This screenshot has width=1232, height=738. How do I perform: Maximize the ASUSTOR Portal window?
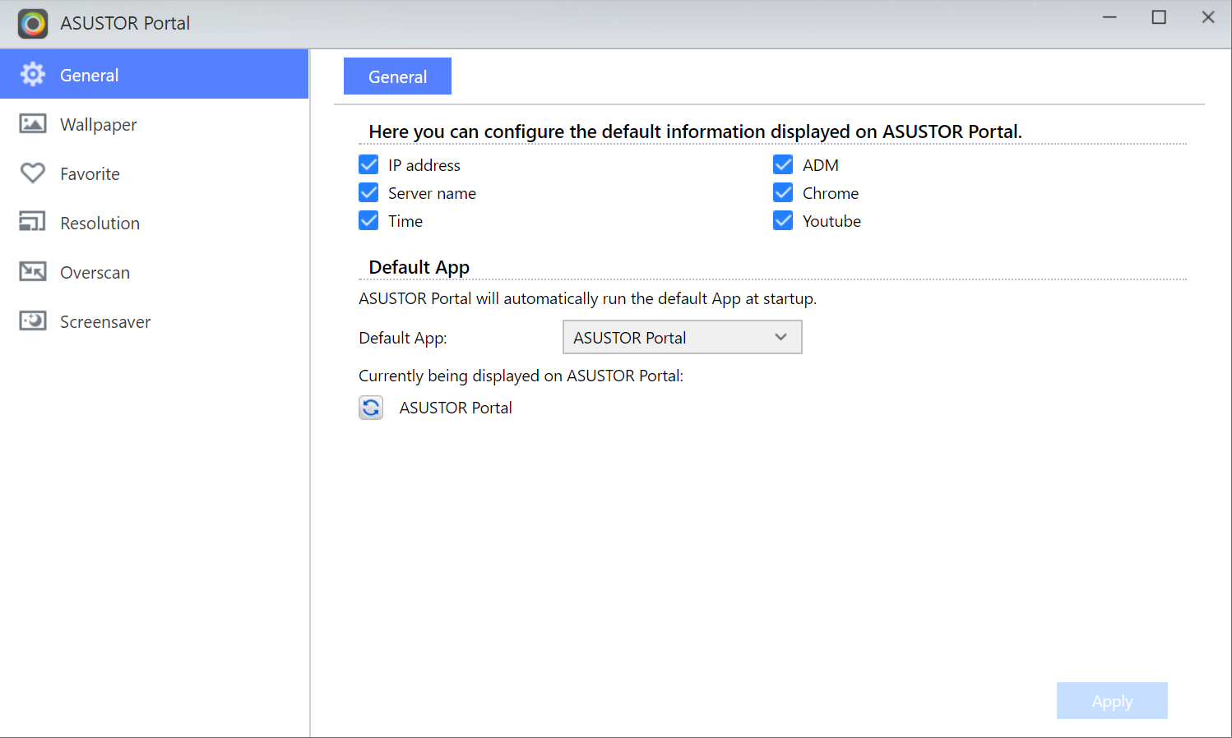1159,17
